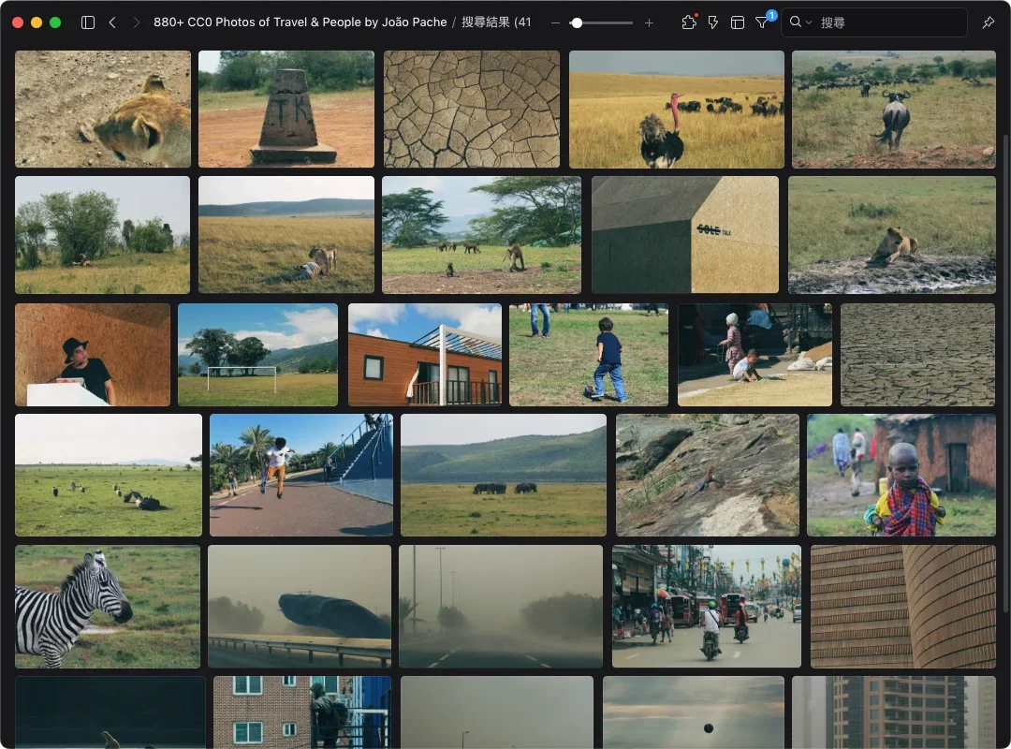Click the 搜尋結果 breadcrumb label
Viewport: 1011px width, 749px height.
(496, 22)
